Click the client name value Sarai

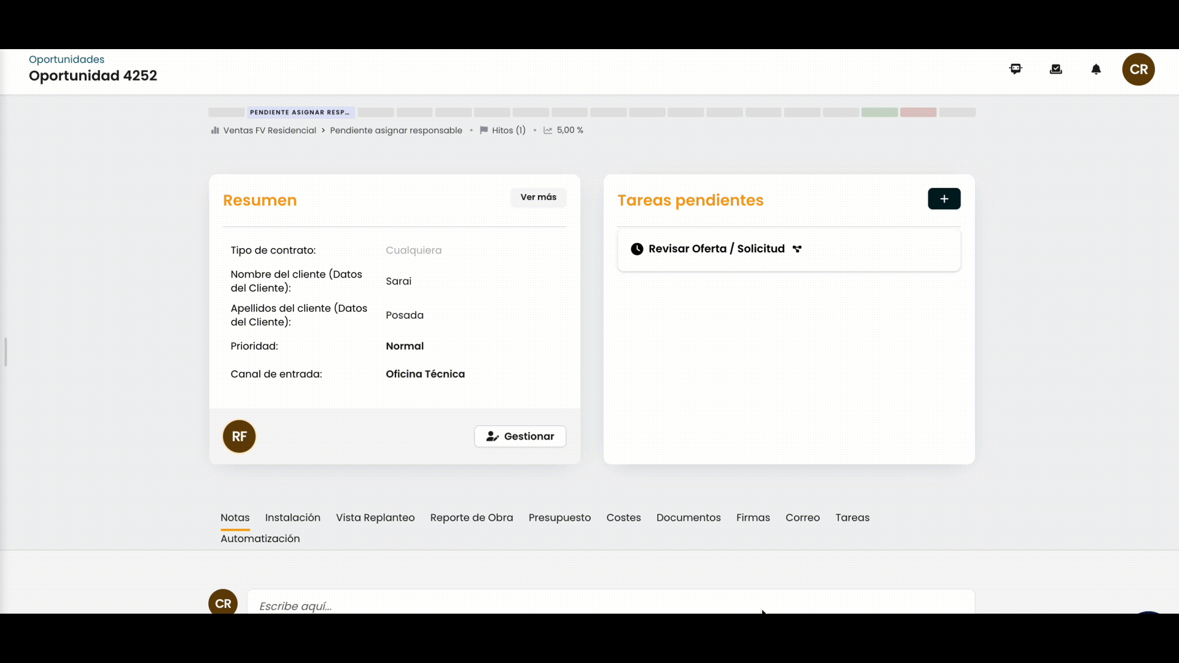point(399,281)
